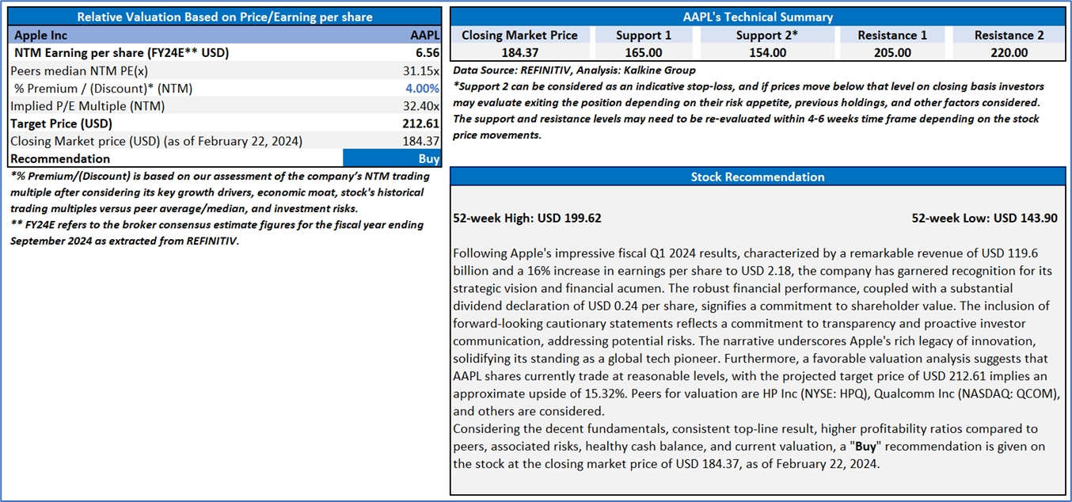1072x502 pixels.
Task: Click the 'Relative Valuation Based on Price/Earning per share' header
Action: [225, 17]
